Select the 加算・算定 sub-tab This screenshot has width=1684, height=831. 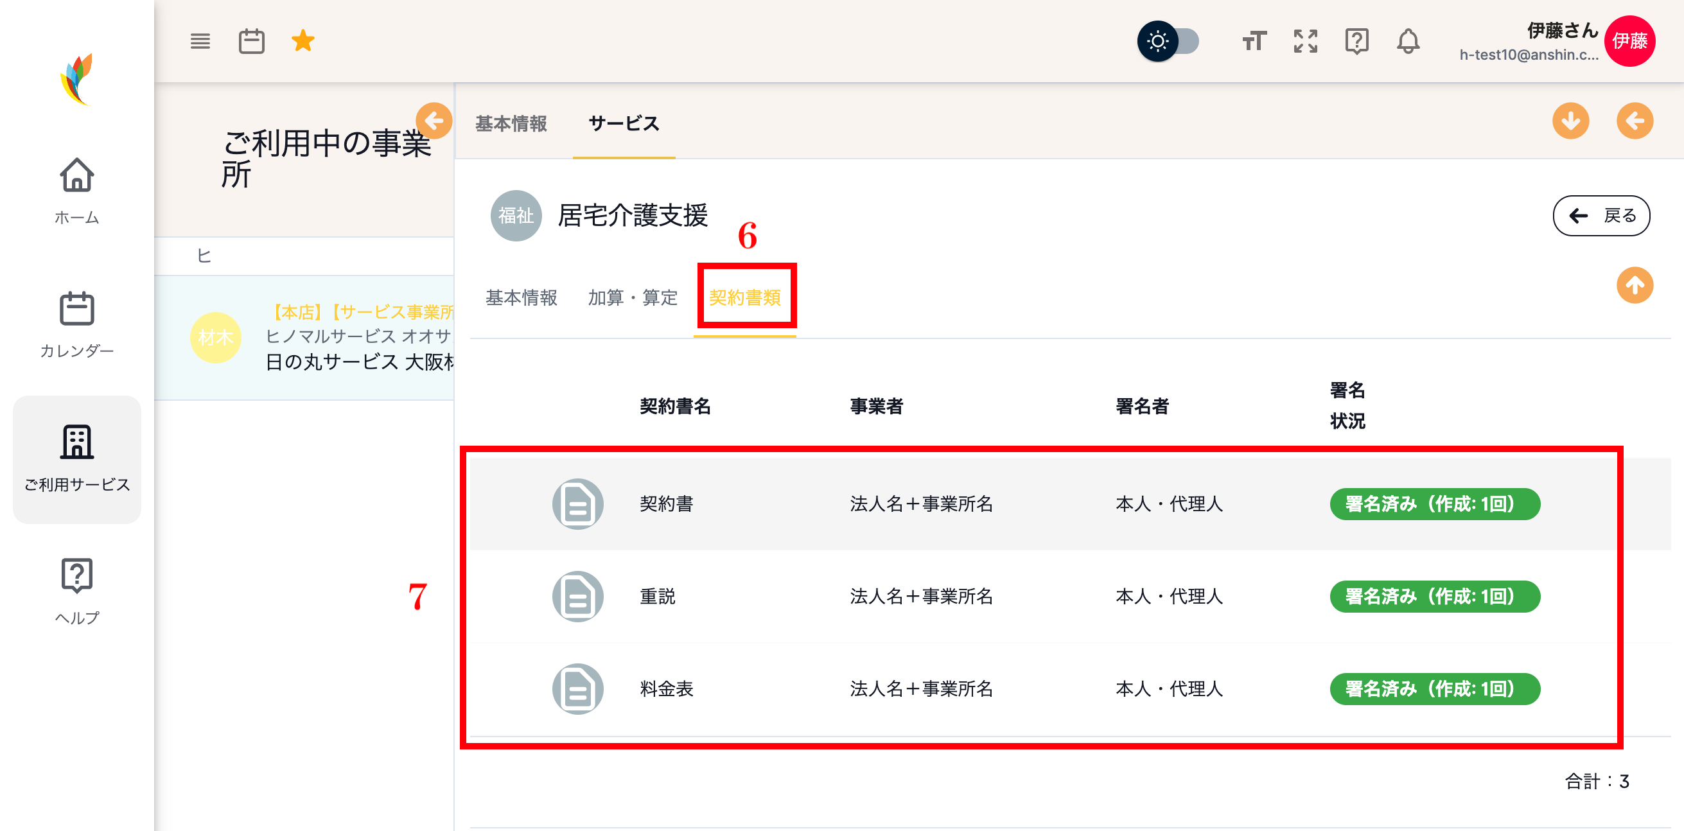(x=632, y=298)
